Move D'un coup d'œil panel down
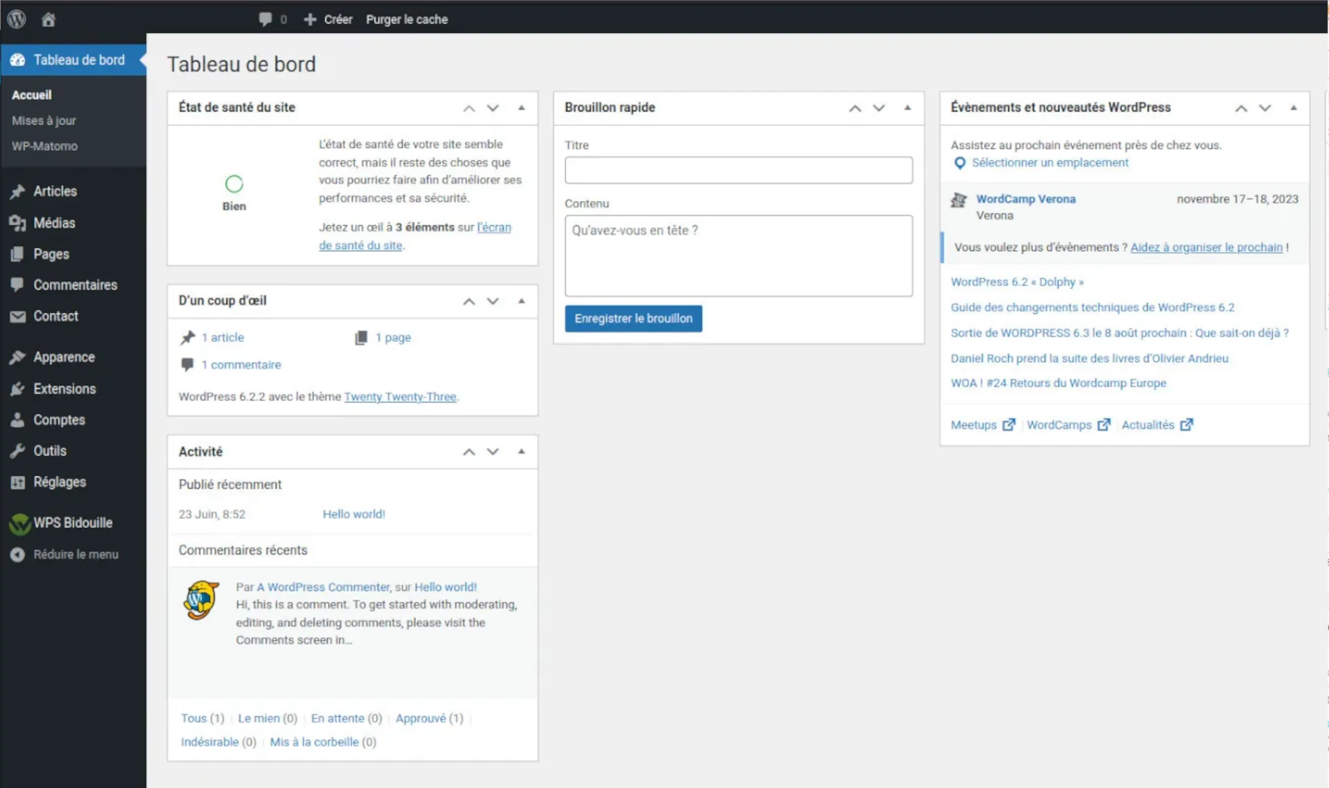This screenshot has height=788, width=1329. pos(493,301)
